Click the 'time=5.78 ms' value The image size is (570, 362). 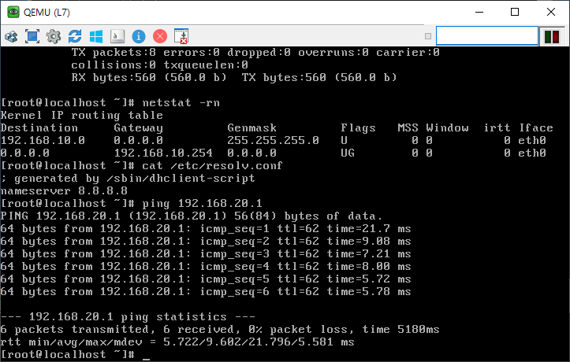(x=369, y=292)
